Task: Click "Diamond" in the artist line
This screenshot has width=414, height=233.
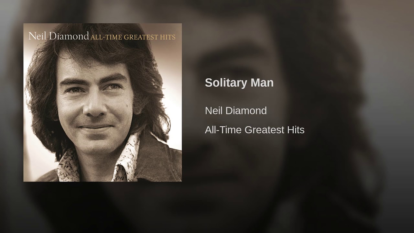Action: tap(246, 111)
